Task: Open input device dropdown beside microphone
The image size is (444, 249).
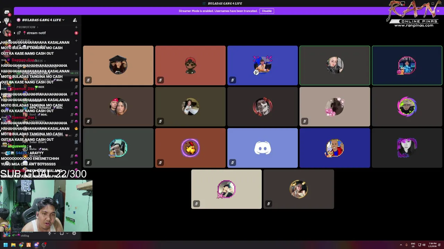Action: pos(55,233)
